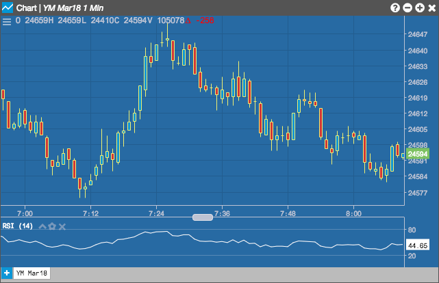Click the 24647 price axis label
The width and height of the screenshot is (439, 283).
point(418,34)
